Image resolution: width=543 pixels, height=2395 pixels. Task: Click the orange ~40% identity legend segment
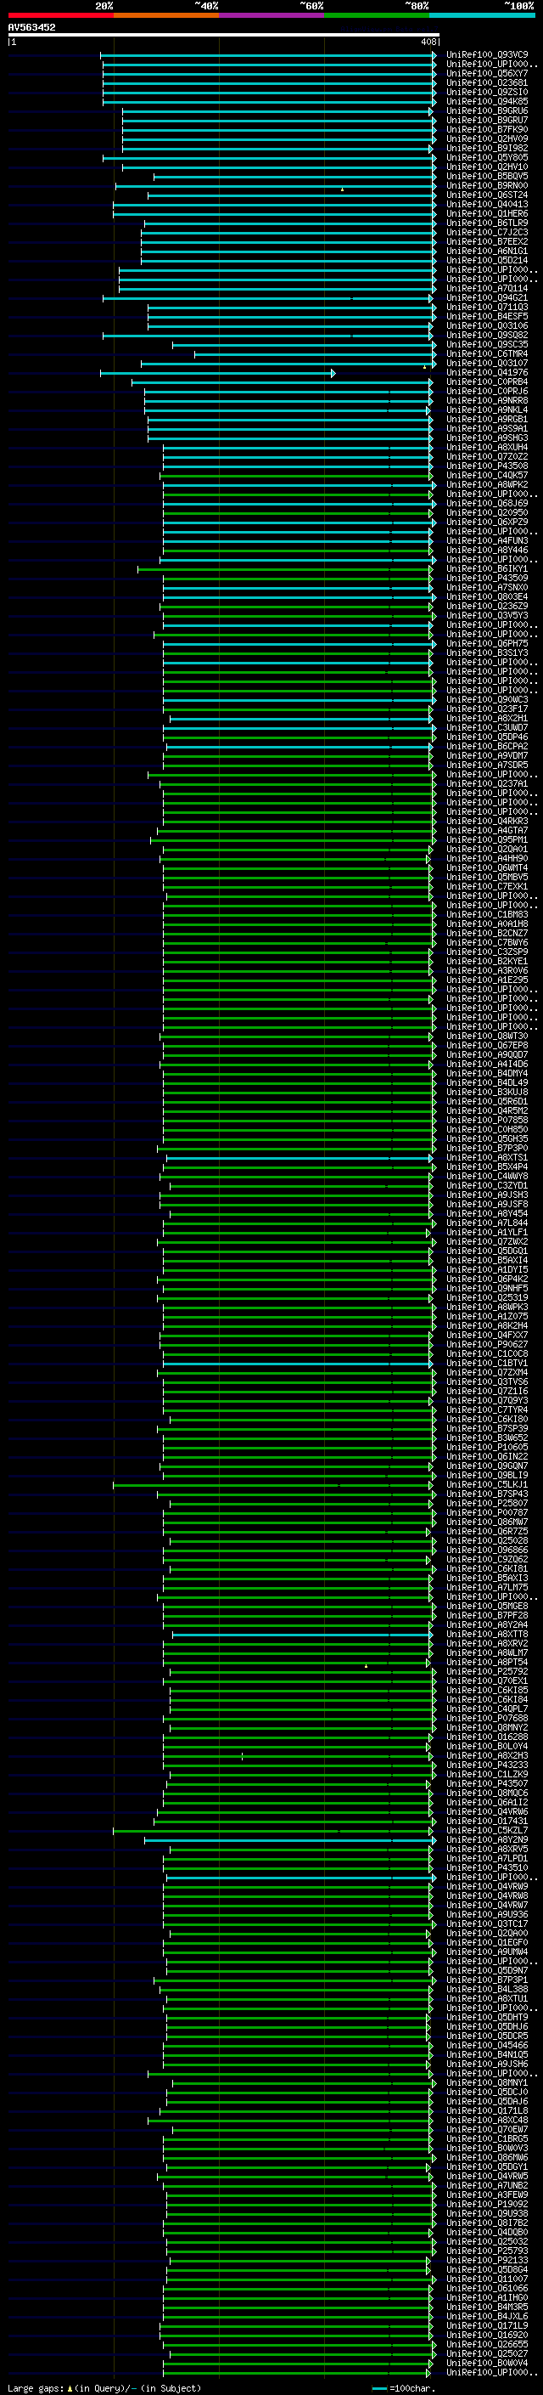166,15
